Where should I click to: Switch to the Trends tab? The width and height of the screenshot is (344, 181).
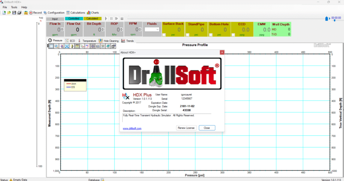pos(128,41)
